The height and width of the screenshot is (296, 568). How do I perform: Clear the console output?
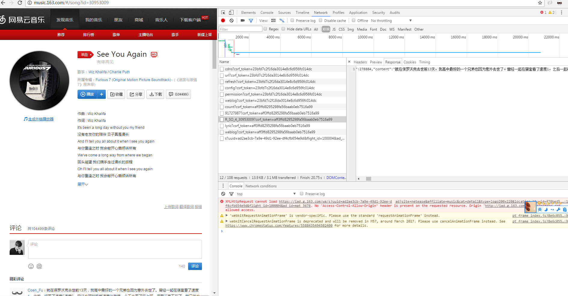pos(223,194)
